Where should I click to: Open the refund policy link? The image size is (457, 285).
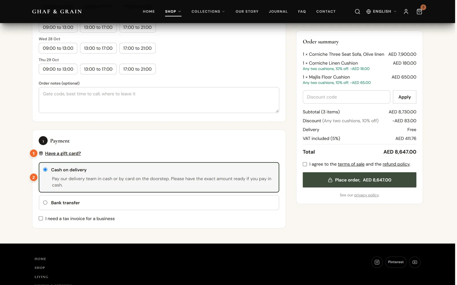coord(396,164)
